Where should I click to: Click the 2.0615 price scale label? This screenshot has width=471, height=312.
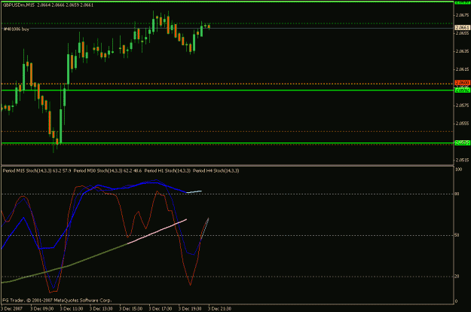[462, 69]
